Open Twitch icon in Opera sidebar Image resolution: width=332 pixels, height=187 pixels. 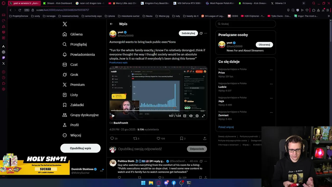[x=3, y=58]
